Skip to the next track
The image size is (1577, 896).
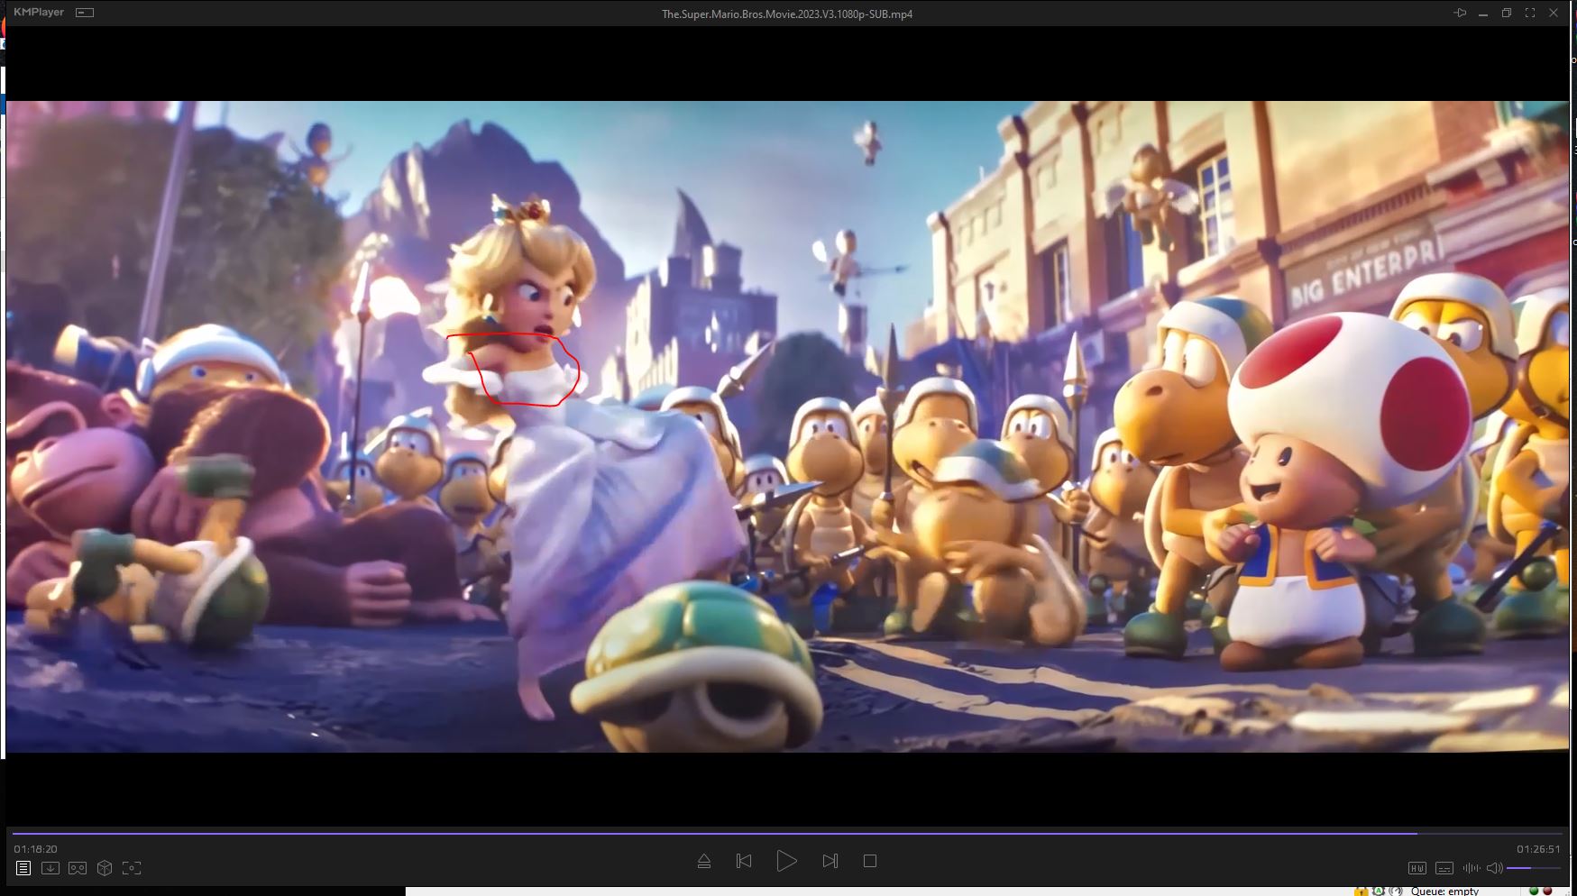point(830,861)
